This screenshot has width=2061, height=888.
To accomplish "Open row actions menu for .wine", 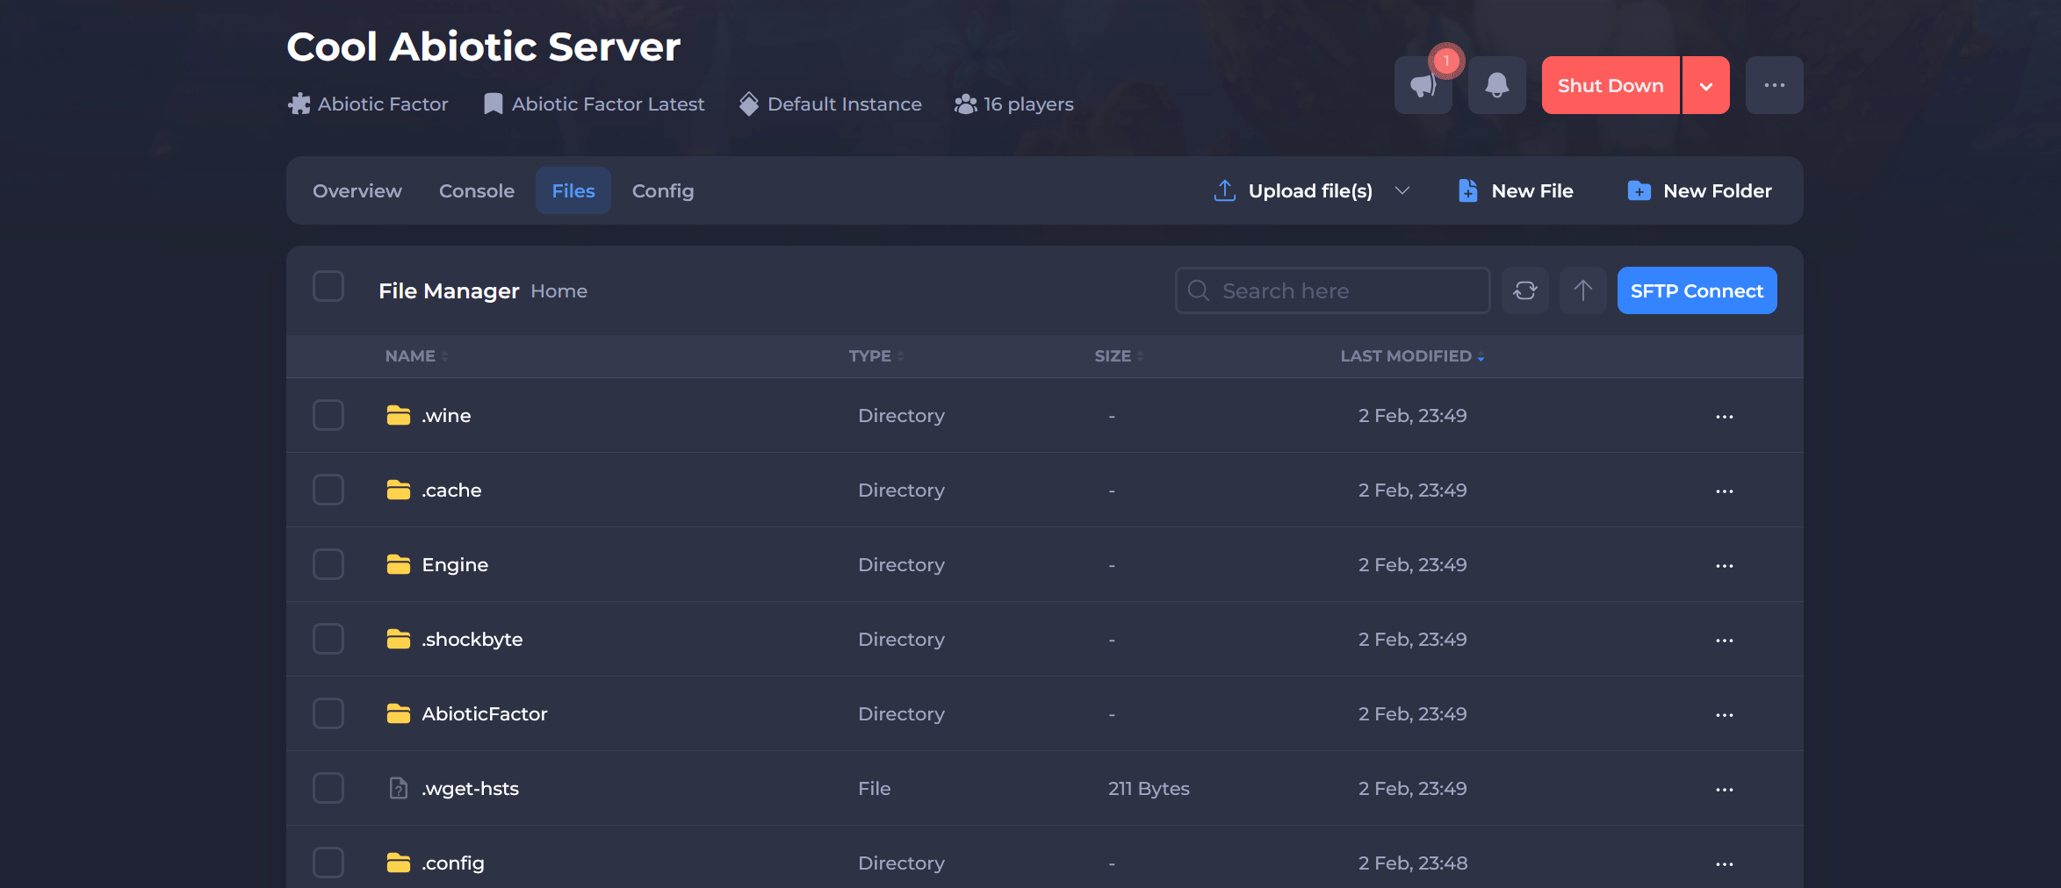I will (x=1724, y=417).
